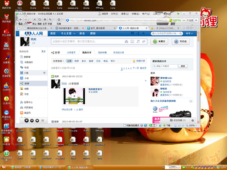Click the play button in sidebar music player
Image resolution: width=227 pixels, height=170 pixels.
click(27, 120)
